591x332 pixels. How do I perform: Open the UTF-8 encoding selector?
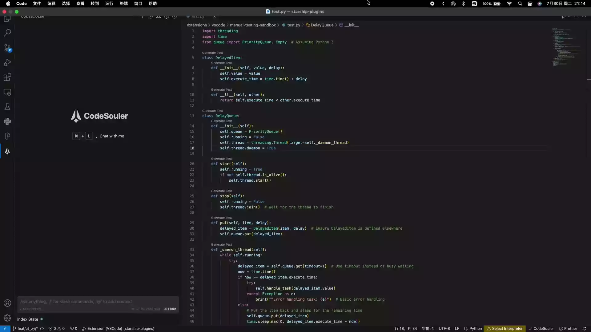click(444, 328)
